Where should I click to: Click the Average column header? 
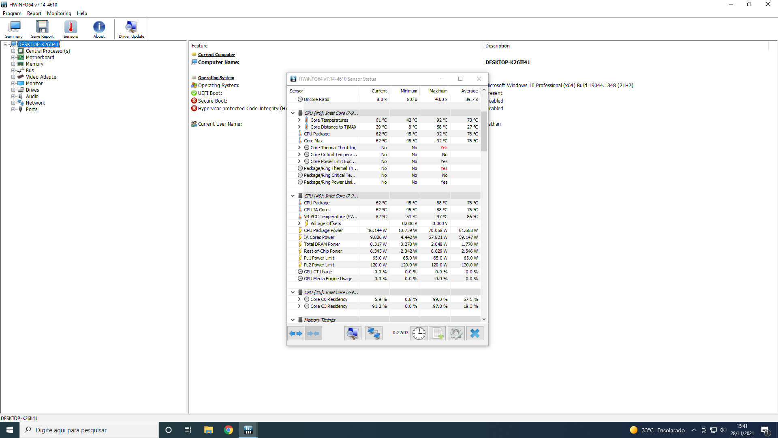click(465, 91)
